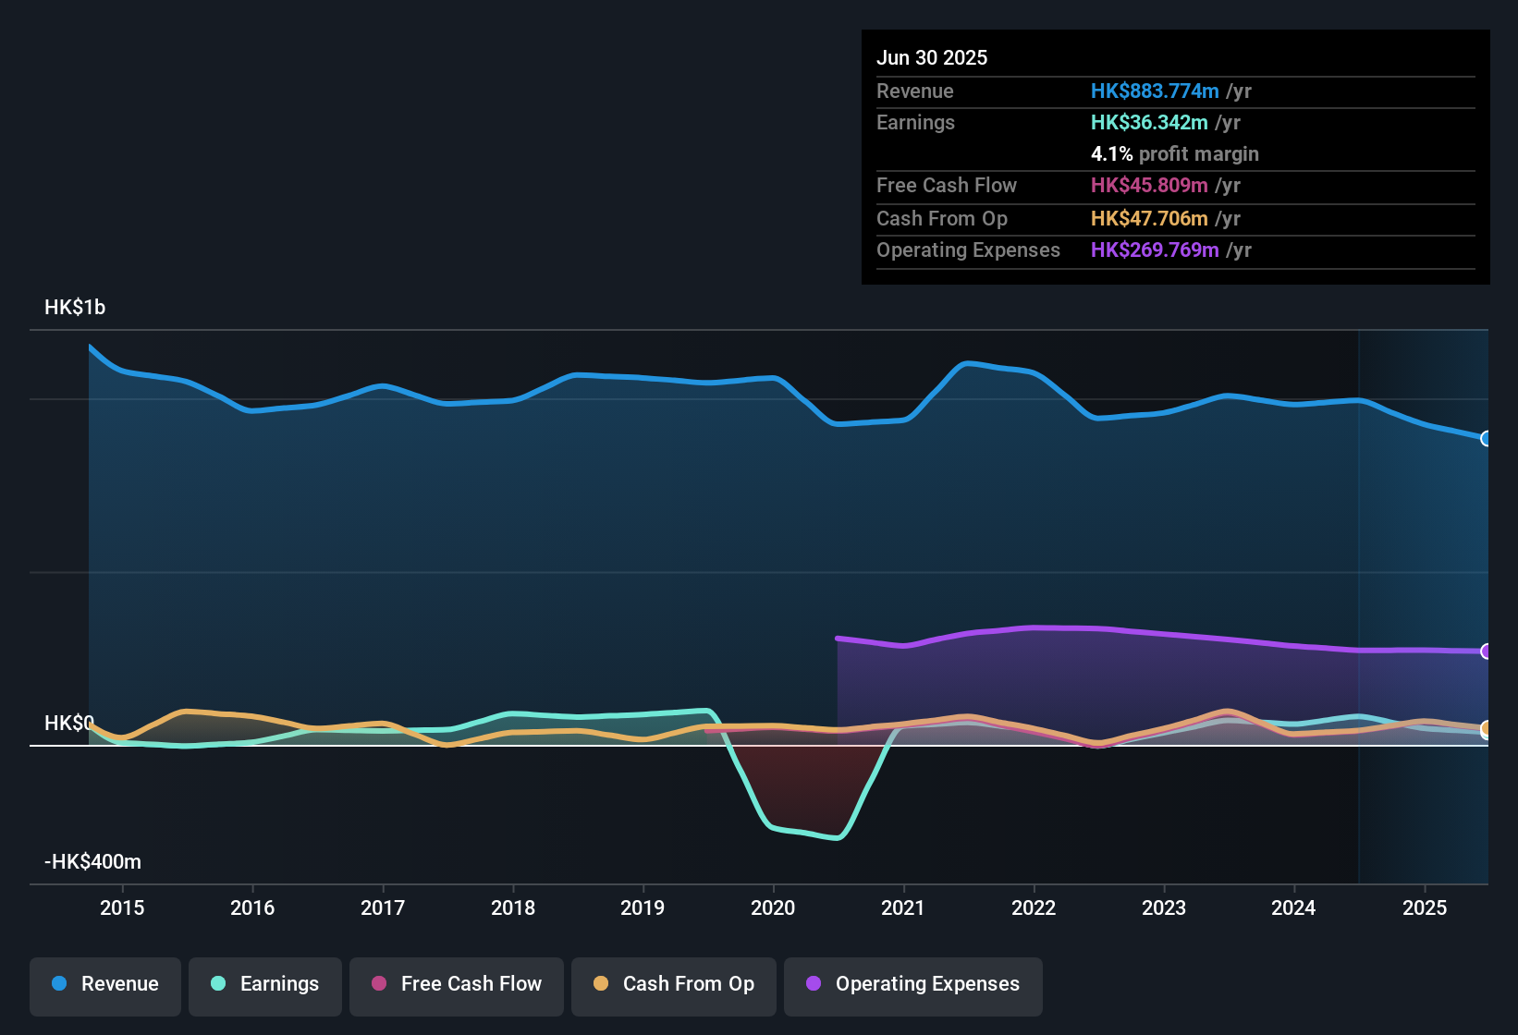Click the pink Free Cash Flow legend dot icon
Image resolution: width=1518 pixels, height=1035 pixels.
click(x=379, y=984)
